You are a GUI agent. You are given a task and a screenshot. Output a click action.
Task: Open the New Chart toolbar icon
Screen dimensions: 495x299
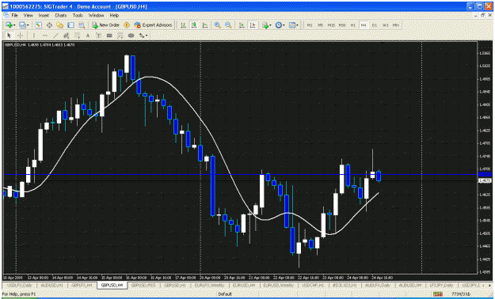(x=9, y=25)
